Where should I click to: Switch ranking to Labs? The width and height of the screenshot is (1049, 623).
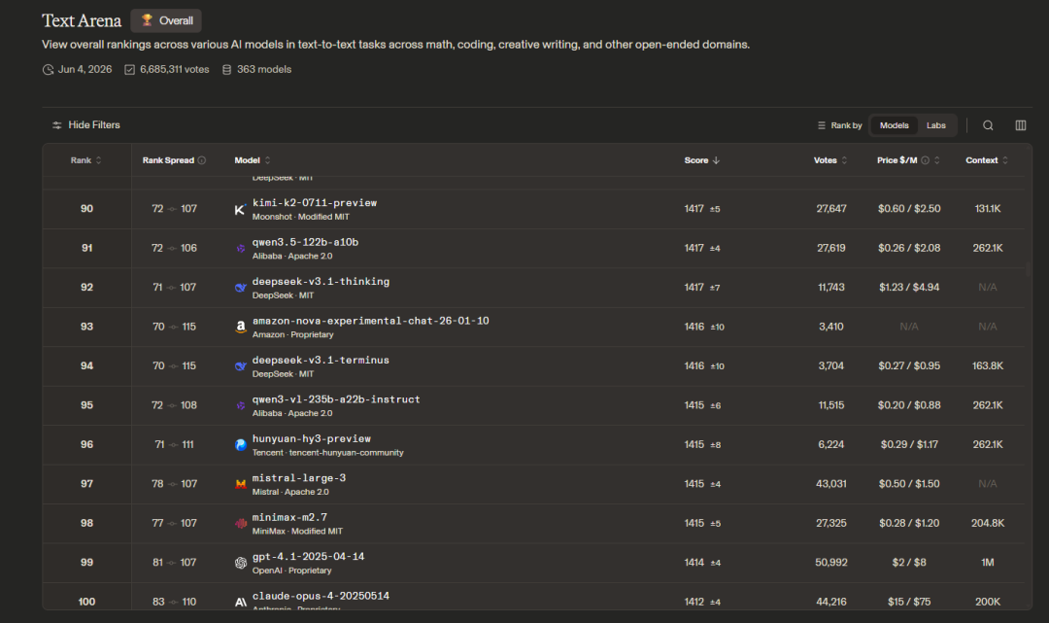tap(936, 125)
